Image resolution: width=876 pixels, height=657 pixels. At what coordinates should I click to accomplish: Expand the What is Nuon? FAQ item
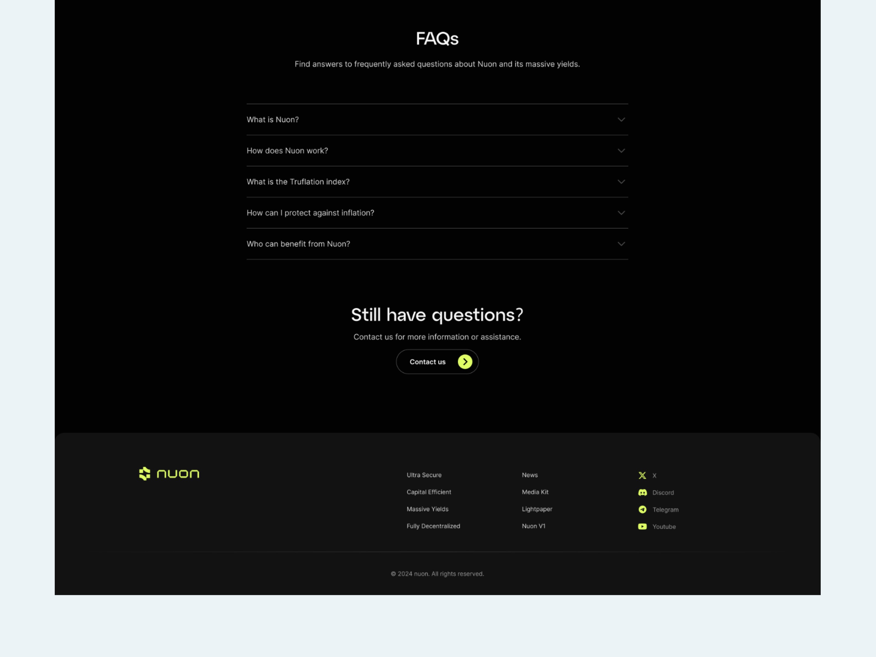437,119
